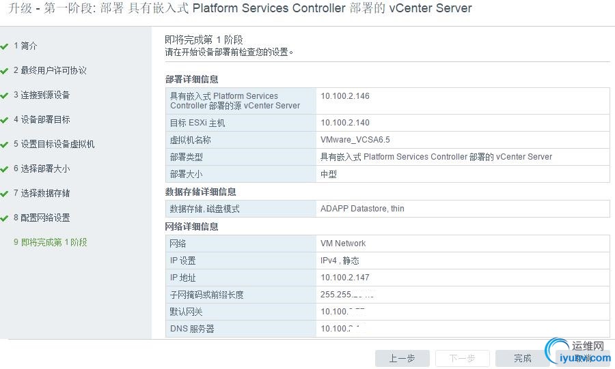
Task: Select step 9 即将完成第 1 阶段
Action: point(50,242)
